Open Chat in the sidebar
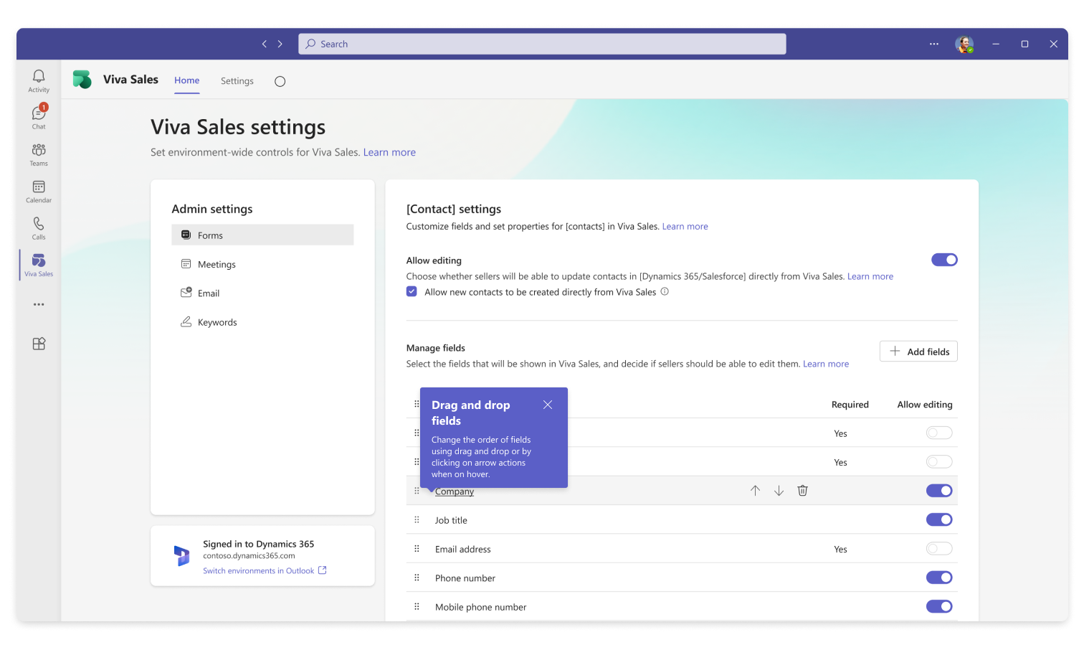This screenshot has height=650, width=1084. pyautogui.click(x=39, y=117)
